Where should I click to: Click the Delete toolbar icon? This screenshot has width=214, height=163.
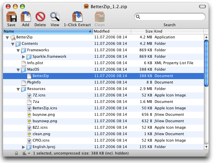coord(40,17)
